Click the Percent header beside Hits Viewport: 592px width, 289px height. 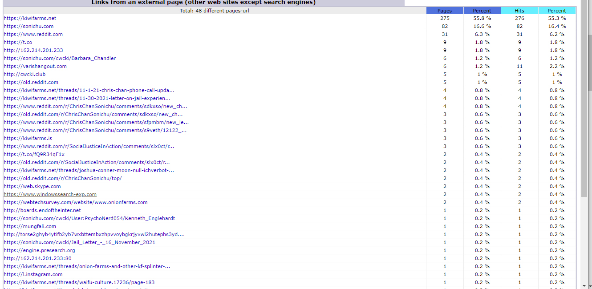tap(557, 11)
